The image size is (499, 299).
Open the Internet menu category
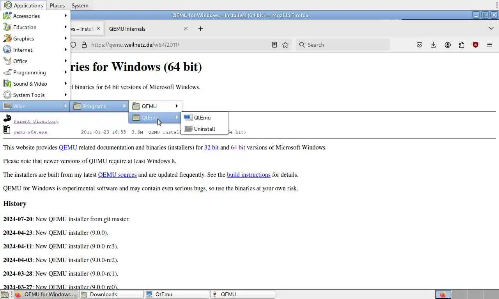coord(35,50)
